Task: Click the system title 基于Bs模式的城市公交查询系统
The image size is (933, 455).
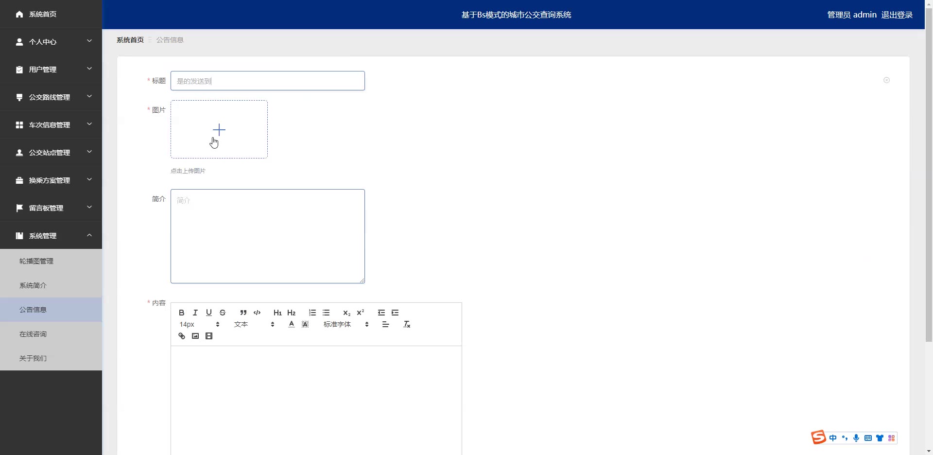Action: pyautogui.click(x=516, y=15)
